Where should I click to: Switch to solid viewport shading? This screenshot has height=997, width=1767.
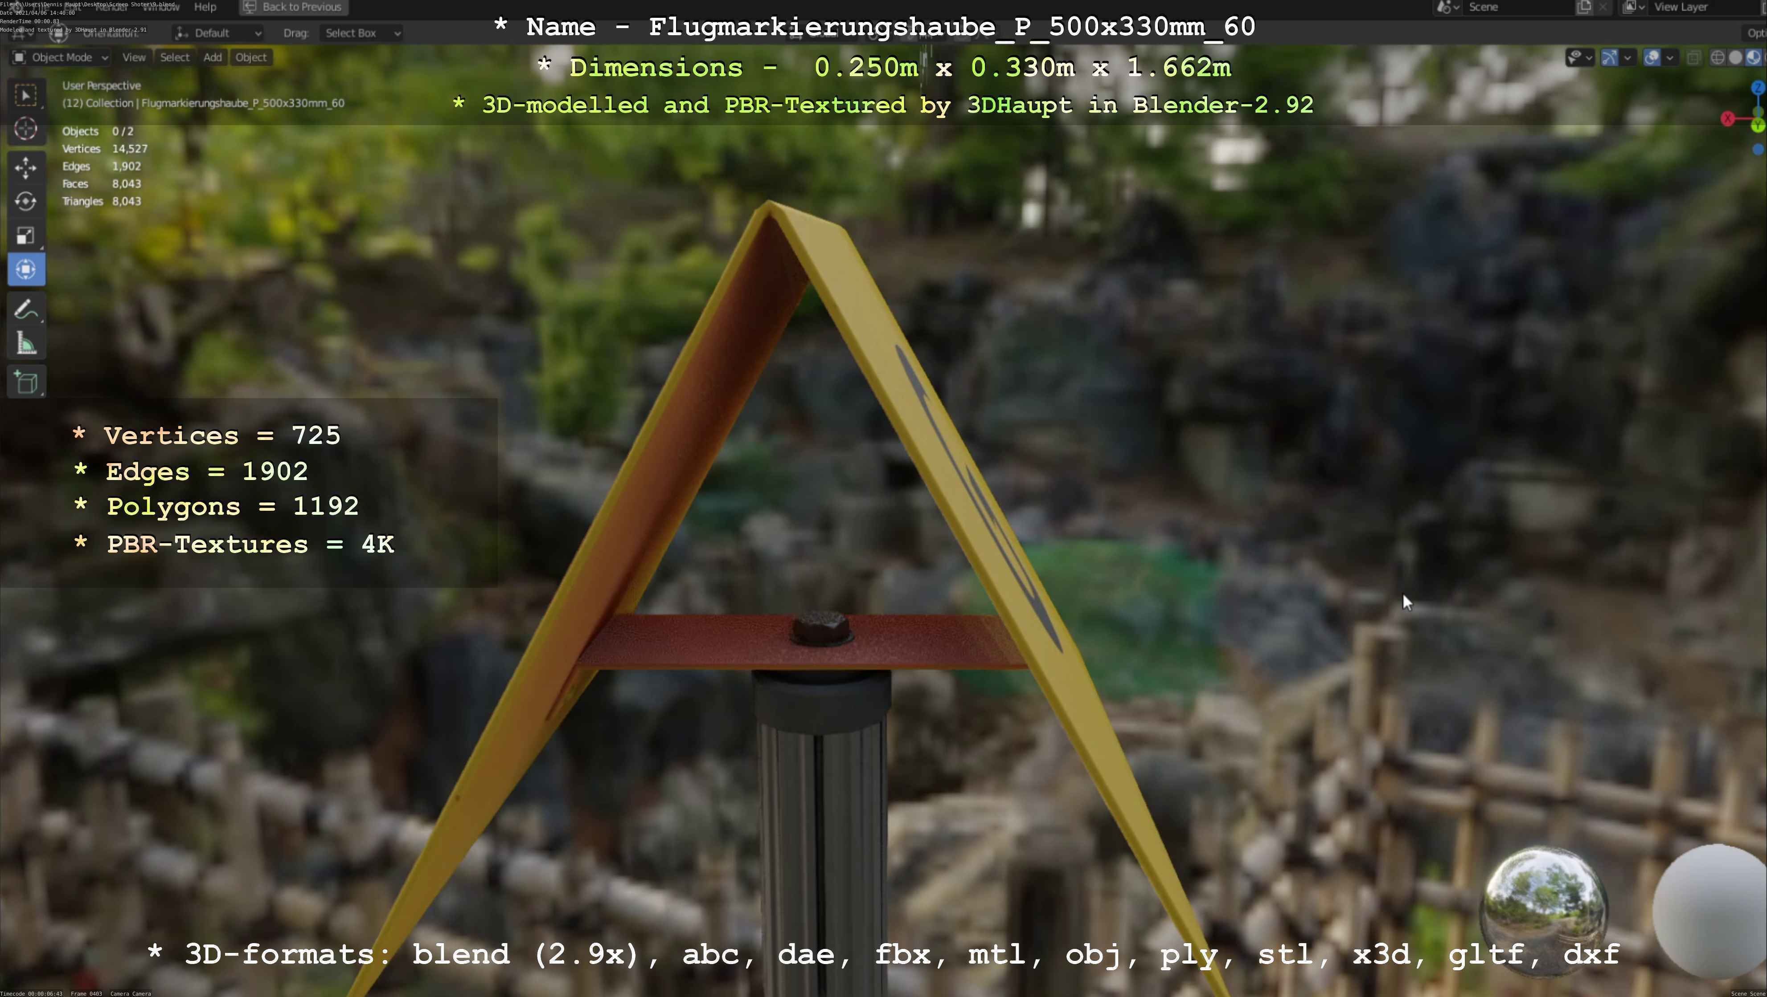point(1735,57)
